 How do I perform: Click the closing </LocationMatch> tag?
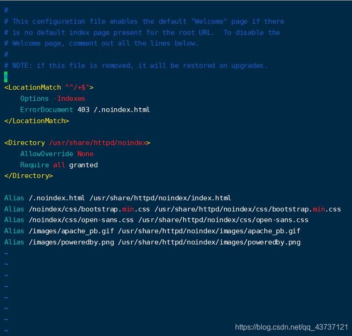click(36, 121)
